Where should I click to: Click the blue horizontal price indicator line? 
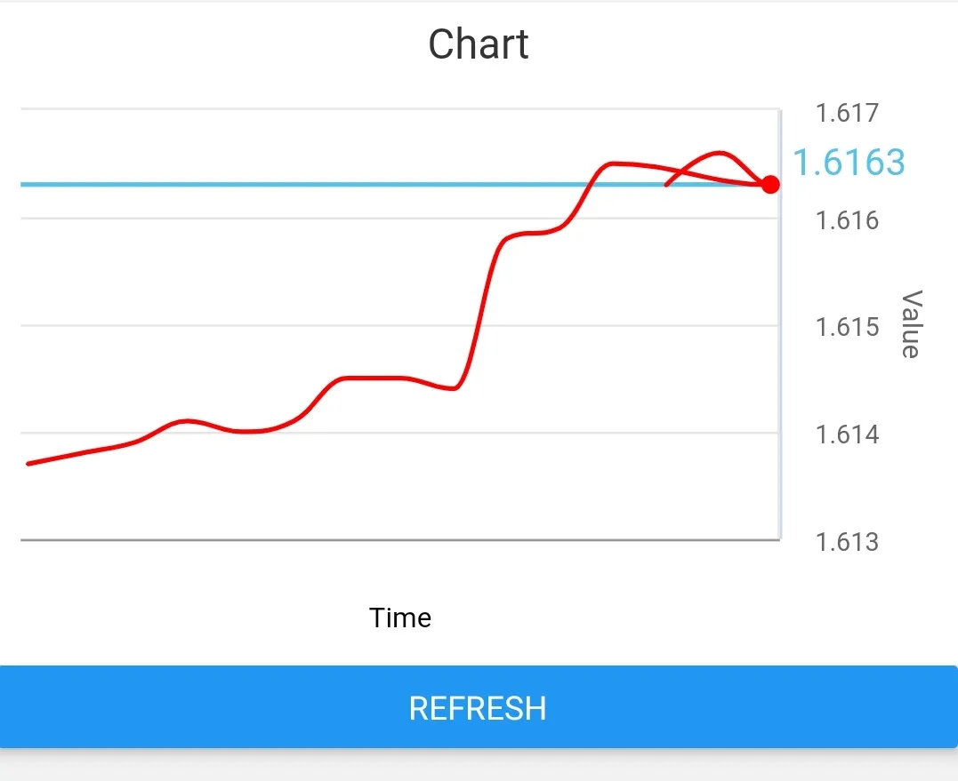[x=267, y=184]
